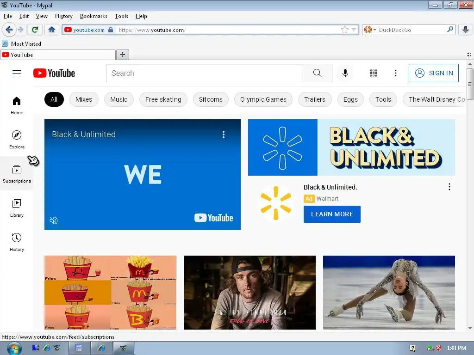
Task: Open the Help menu
Action: pyautogui.click(x=141, y=16)
